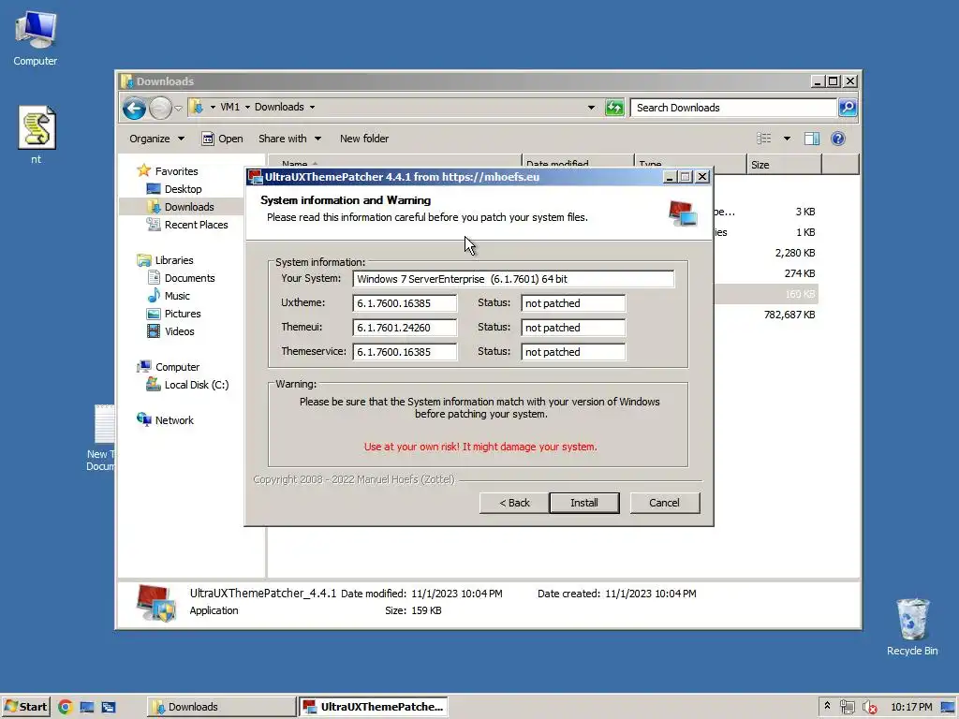
Task: Click the Uxtheme version field
Action: coord(405,303)
